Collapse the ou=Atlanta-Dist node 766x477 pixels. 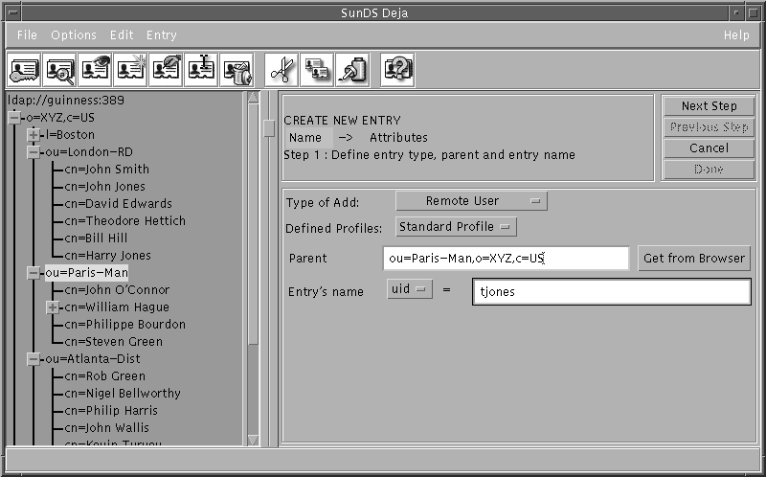coord(34,359)
